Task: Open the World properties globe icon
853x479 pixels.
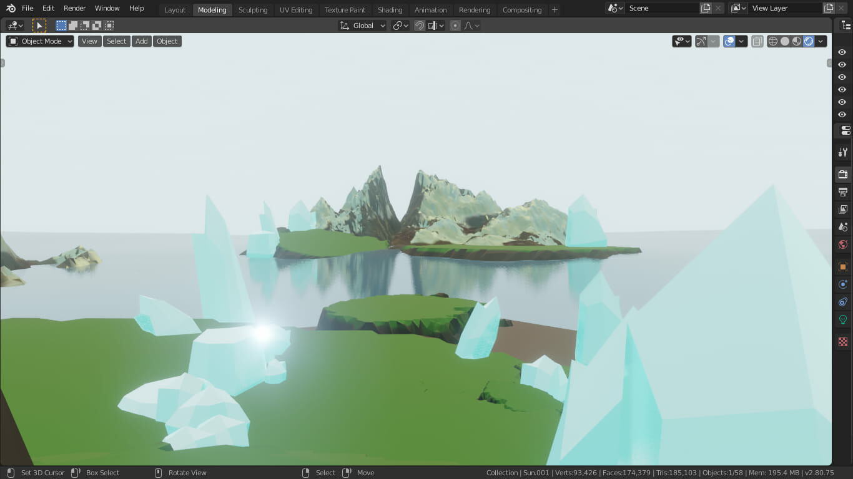Action: (x=842, y=244)
